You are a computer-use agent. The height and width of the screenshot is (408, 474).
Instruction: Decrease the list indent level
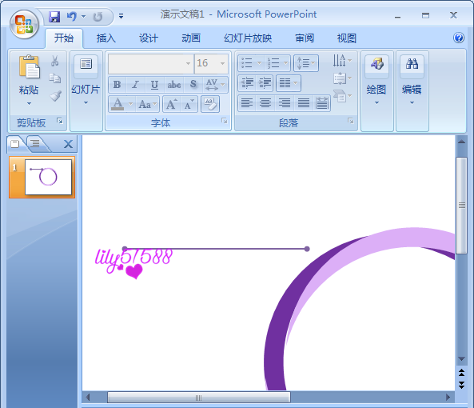pyautogui.click(x=247, y=83)
